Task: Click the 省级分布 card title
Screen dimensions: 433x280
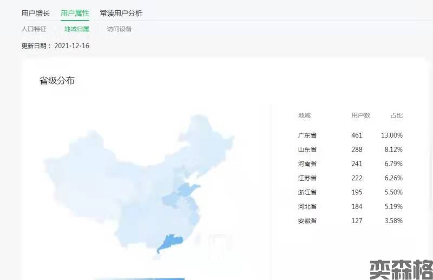Action: coord(57,81)
